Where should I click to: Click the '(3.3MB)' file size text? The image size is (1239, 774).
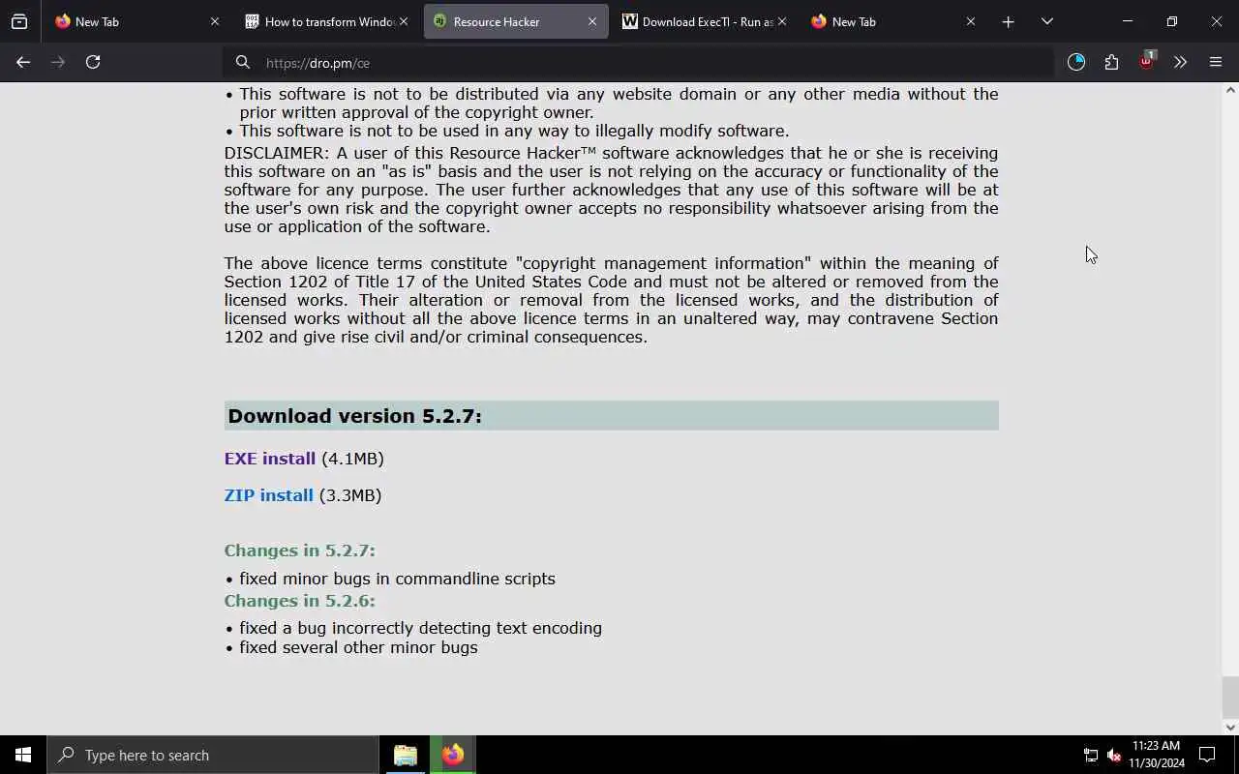click(350, 495)
